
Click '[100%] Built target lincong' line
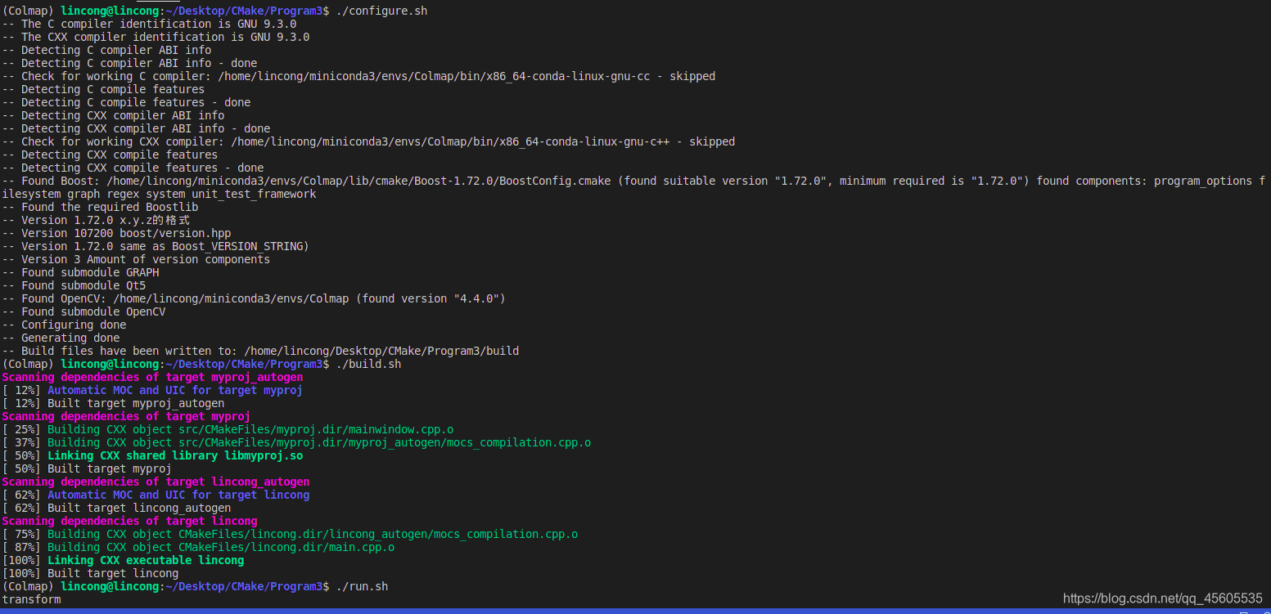pos(90,573)
